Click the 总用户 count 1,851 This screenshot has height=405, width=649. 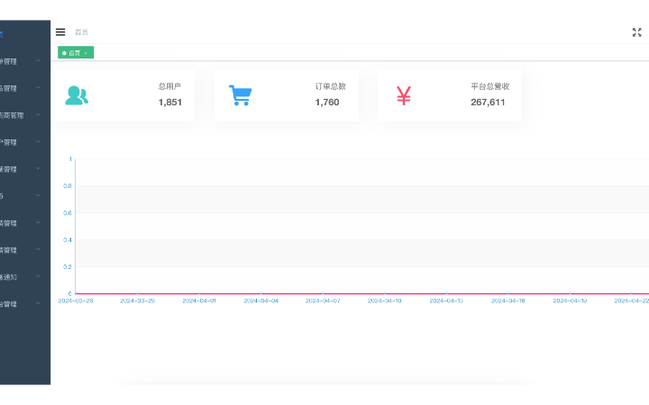pos(169,103)
